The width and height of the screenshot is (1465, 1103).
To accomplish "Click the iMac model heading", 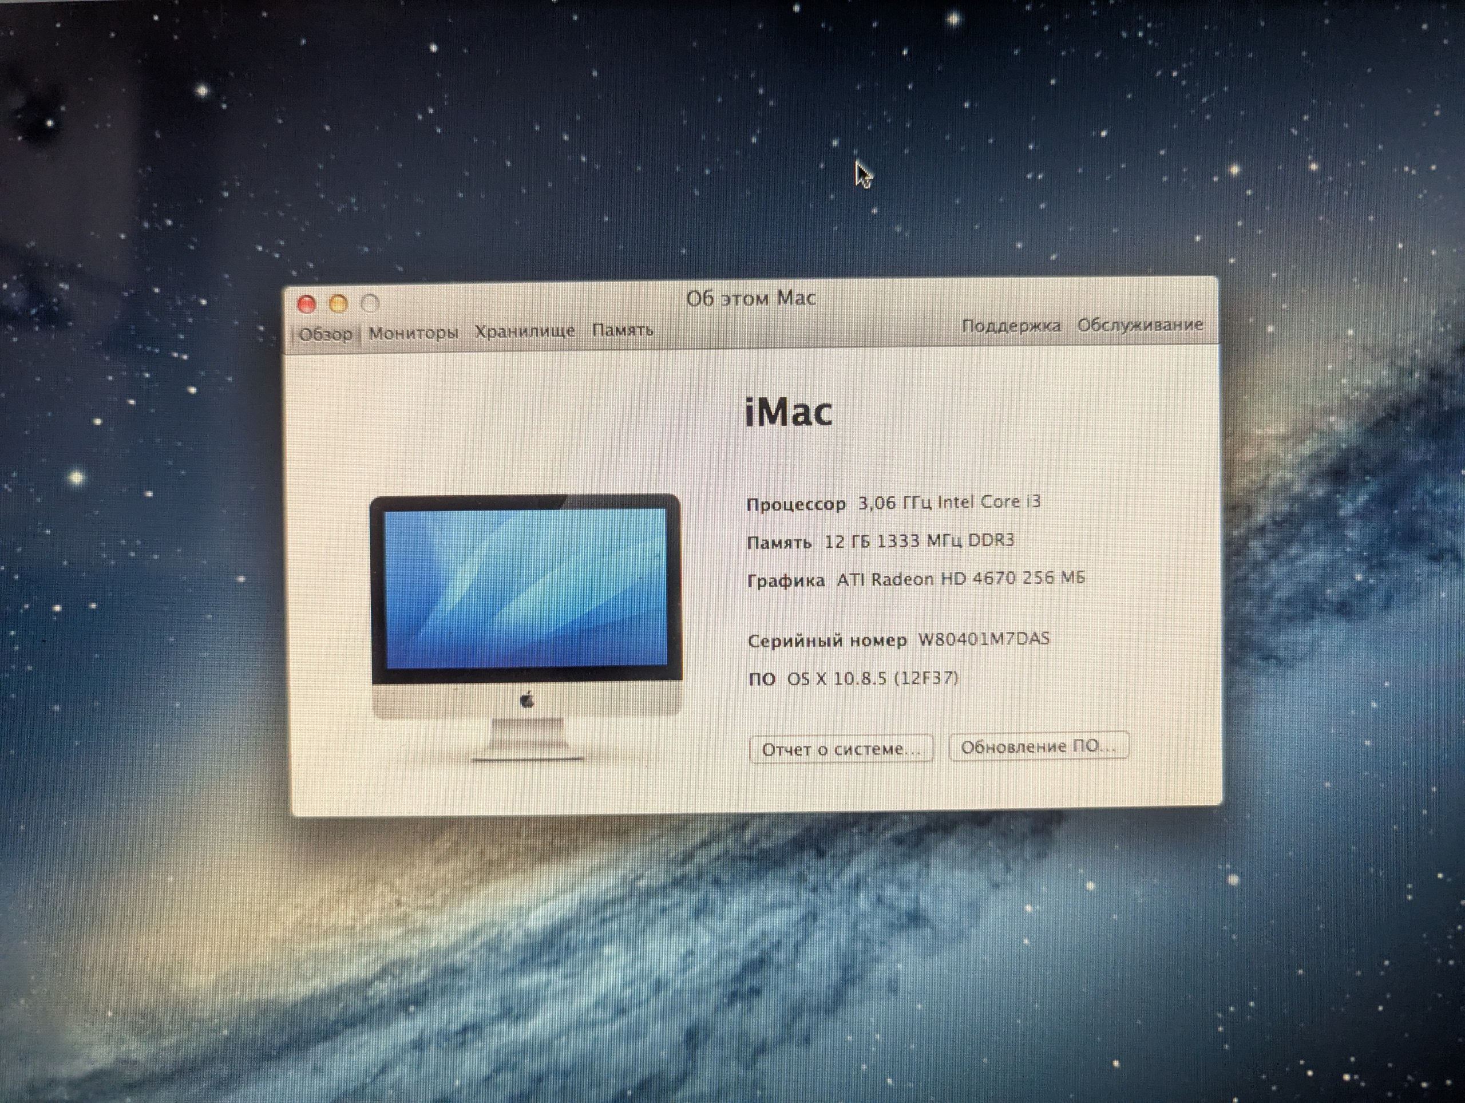I will click(x=789, y=413).
